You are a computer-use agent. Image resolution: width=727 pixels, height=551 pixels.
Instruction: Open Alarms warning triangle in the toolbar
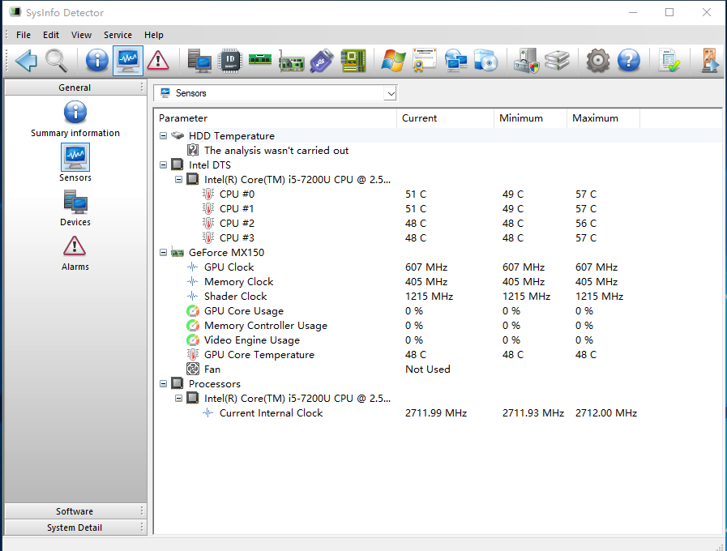coord(158,61)
